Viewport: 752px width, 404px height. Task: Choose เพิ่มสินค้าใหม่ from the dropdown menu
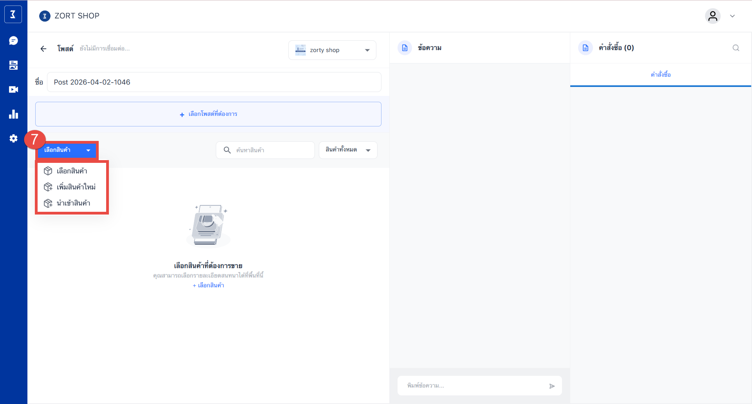pyautogui.click(x=76, y=187)
